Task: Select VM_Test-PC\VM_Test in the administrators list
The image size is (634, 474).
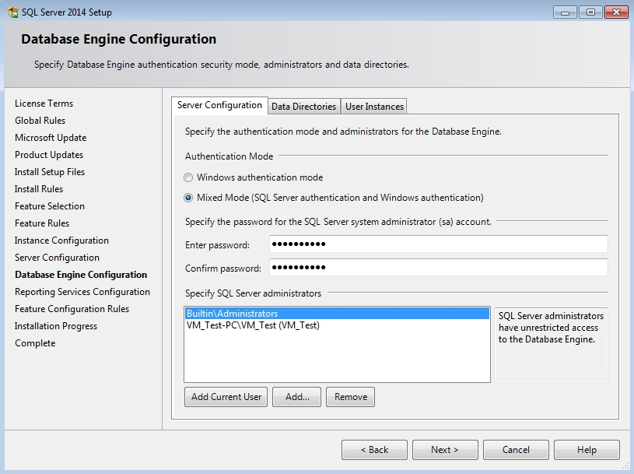Action: [x=253, y=325]
